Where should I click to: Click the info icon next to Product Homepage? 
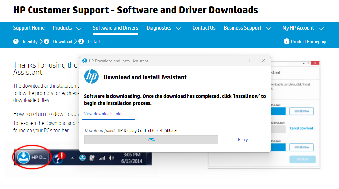[x=287, y=42]
